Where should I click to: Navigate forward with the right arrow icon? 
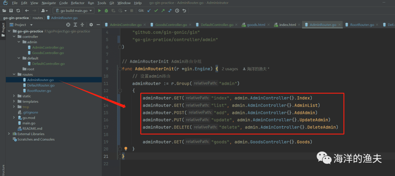coord(34,11)
